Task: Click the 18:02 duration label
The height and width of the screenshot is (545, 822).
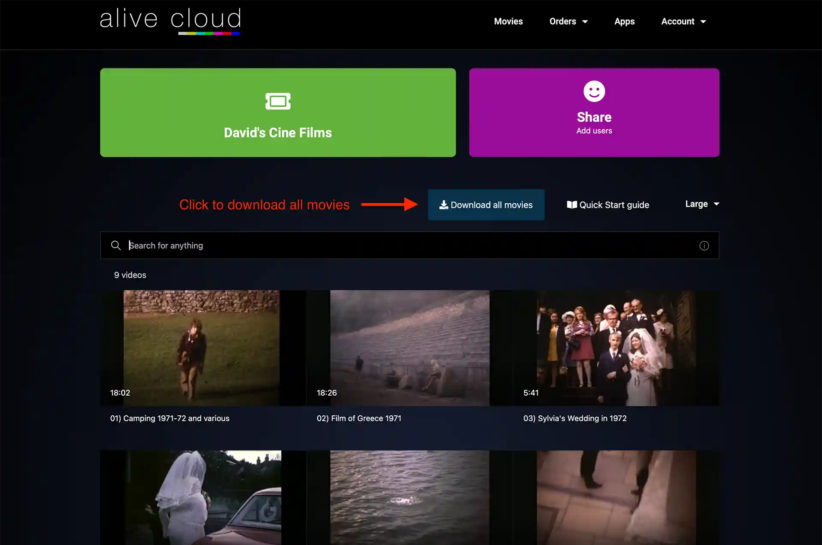Action: click(120, 393)
